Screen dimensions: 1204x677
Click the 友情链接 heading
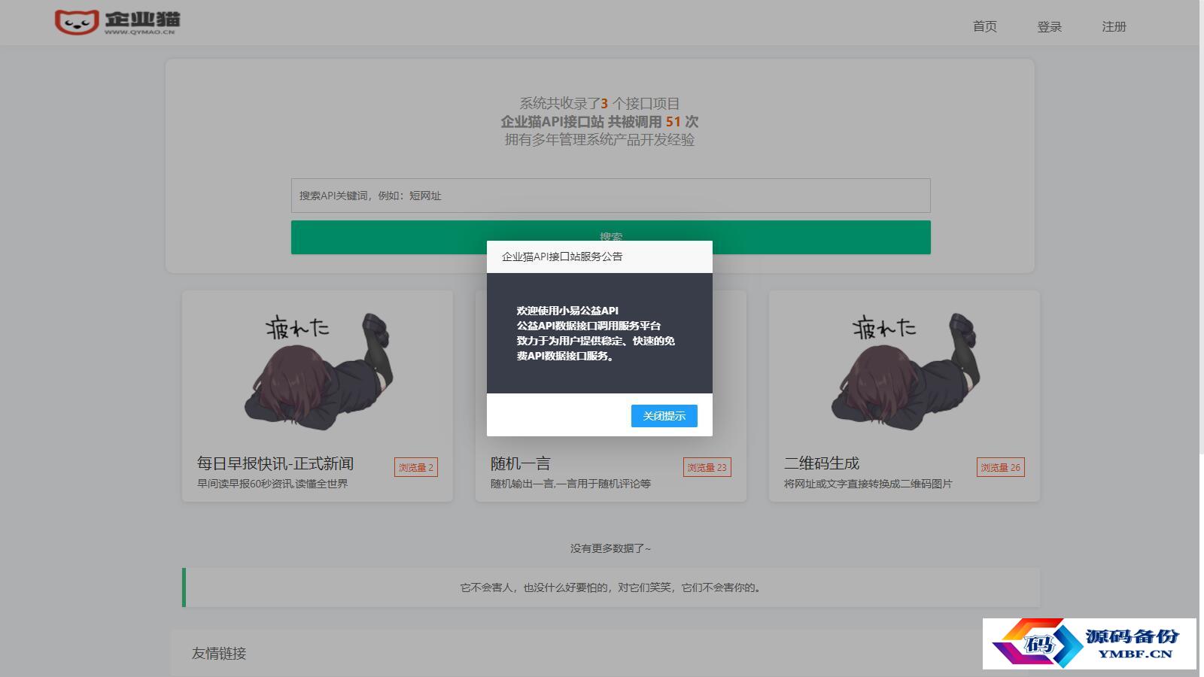pyautogui.click(x=219, y=653)
